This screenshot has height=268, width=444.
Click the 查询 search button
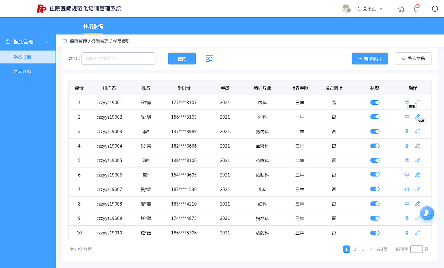(181, 58)
